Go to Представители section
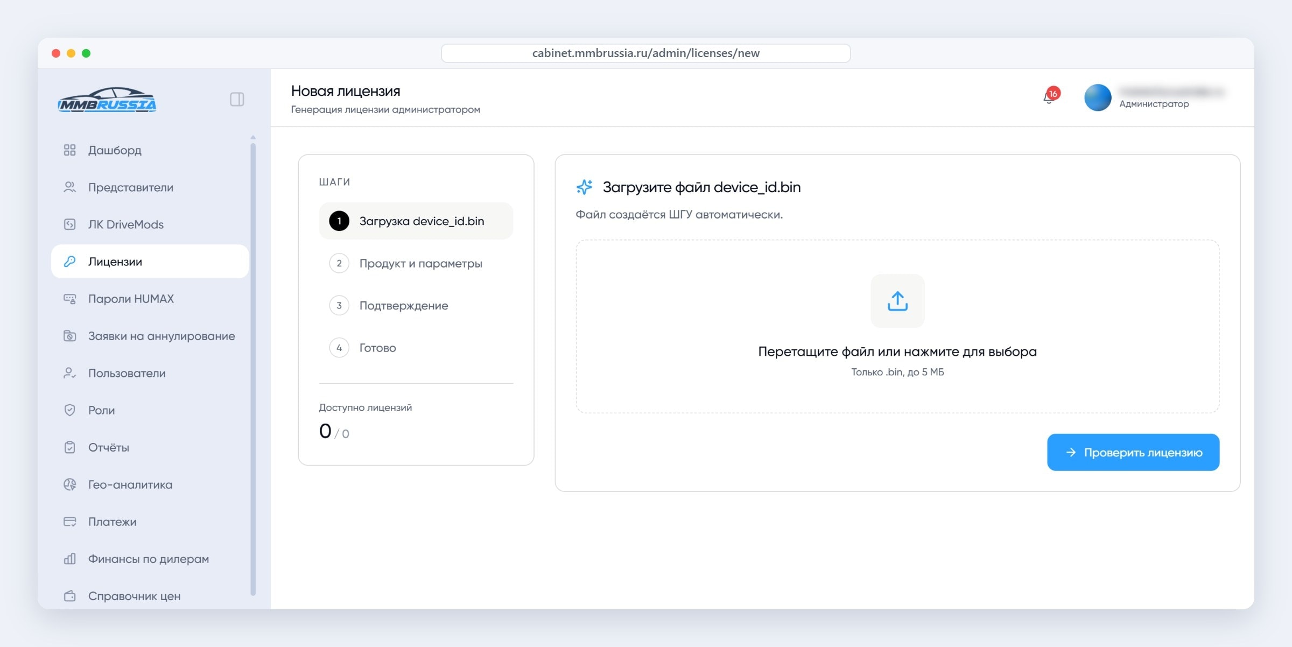 click(150, 187)
